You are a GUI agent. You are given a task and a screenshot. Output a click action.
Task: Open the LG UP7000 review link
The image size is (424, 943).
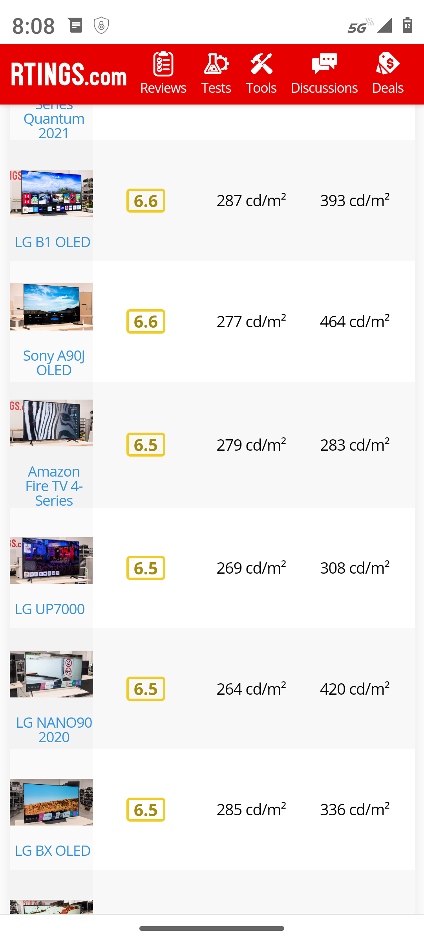click(50, 609)
